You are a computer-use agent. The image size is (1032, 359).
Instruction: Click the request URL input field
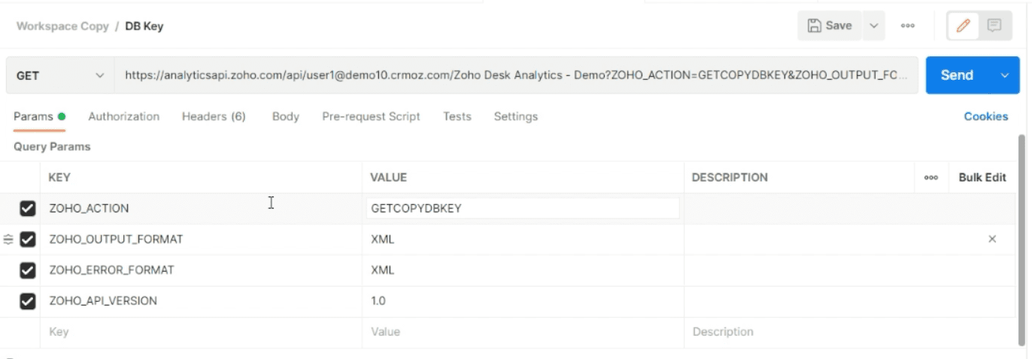[511, 75]
